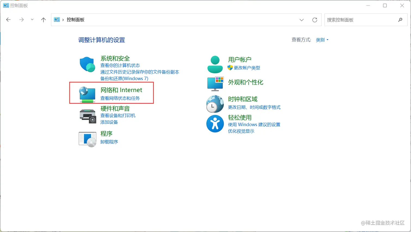Click the 外观和个性化 heading link
The image size is (411, 232).
click(245, 83)
